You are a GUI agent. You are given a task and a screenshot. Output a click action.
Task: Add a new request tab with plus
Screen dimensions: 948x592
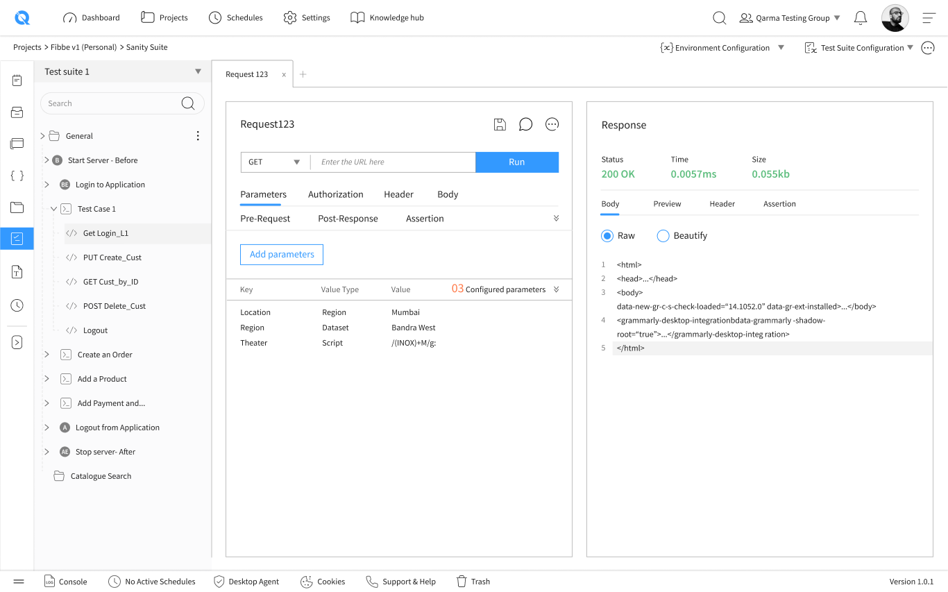(303, 74)
